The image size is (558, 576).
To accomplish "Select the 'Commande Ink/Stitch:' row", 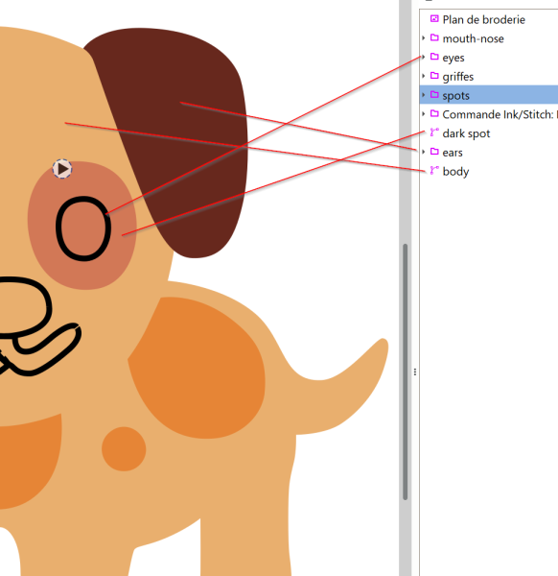I will pos(489,114).
